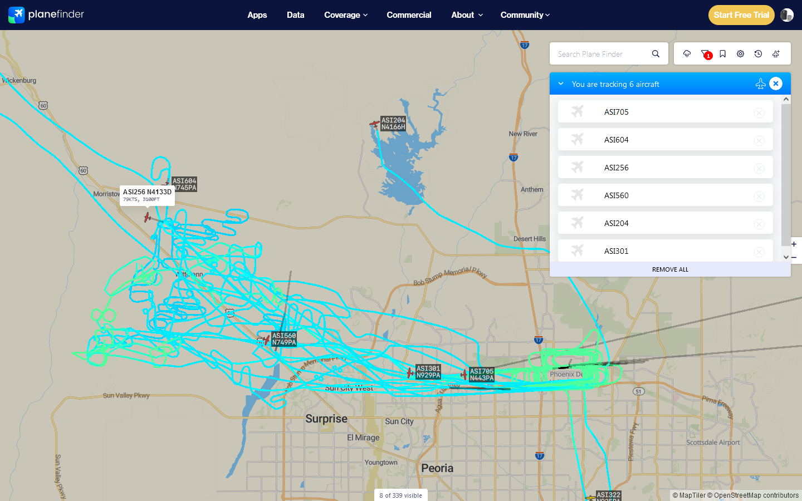Image resolution: width=802 pixels, height=501 pixels.
Task: Expand the Coverage dropdown menu
Action: pos(346,15)
